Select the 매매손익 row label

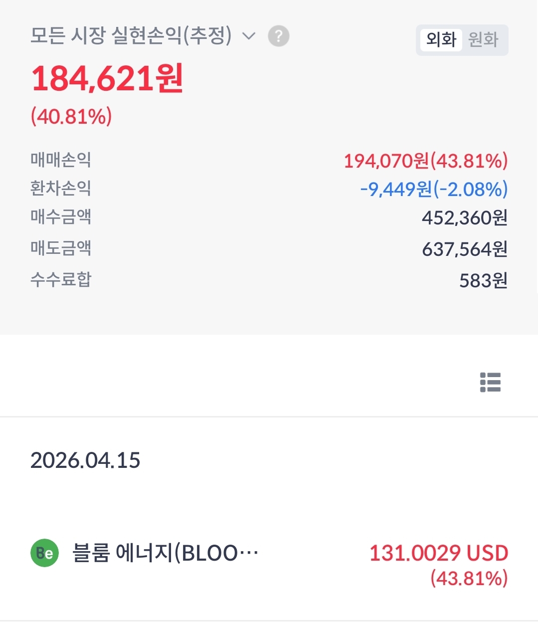(x=61, y=160)
